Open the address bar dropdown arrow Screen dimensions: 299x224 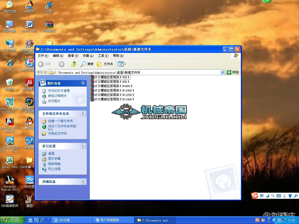click(x=222, y=72)
